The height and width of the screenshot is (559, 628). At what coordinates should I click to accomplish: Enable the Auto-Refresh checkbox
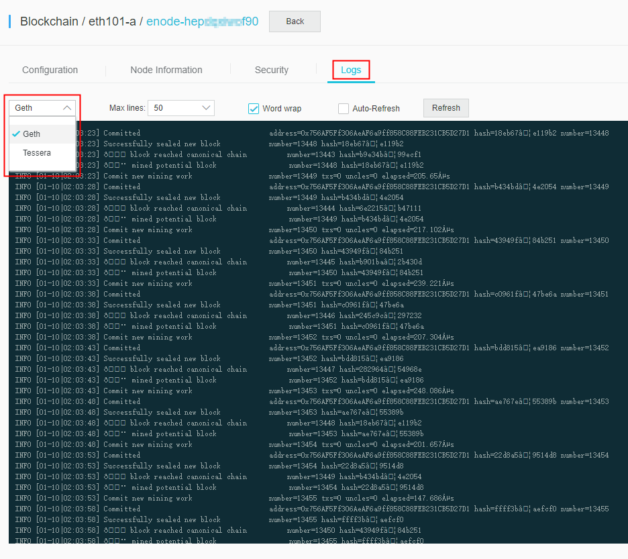click(344, 109)
